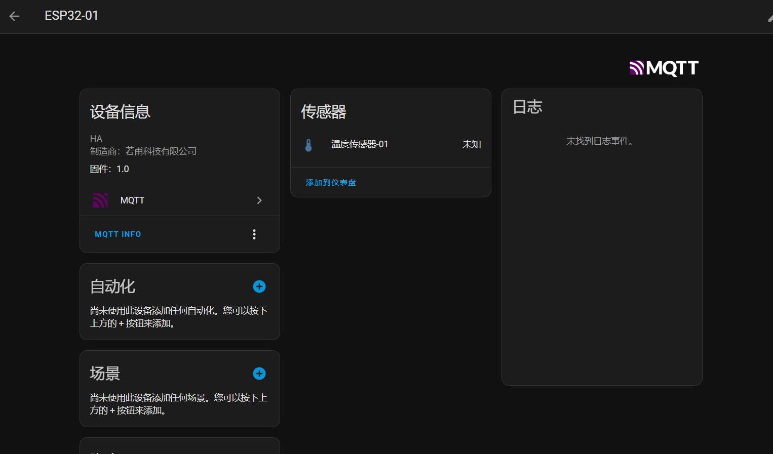The width and height of the screenshot is (773, 454).
Task: Open the 温度传感器-01 entity details
Action: click(360, 144)
